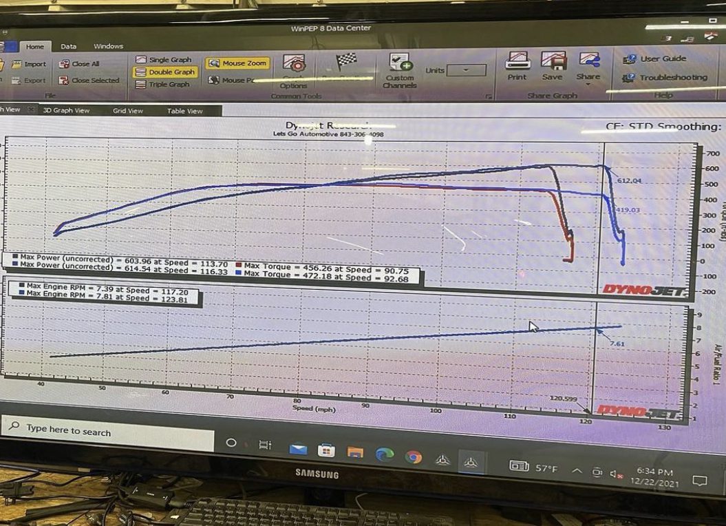
Task: Open the Windows ribbon tab
Action: click(108, 46)
